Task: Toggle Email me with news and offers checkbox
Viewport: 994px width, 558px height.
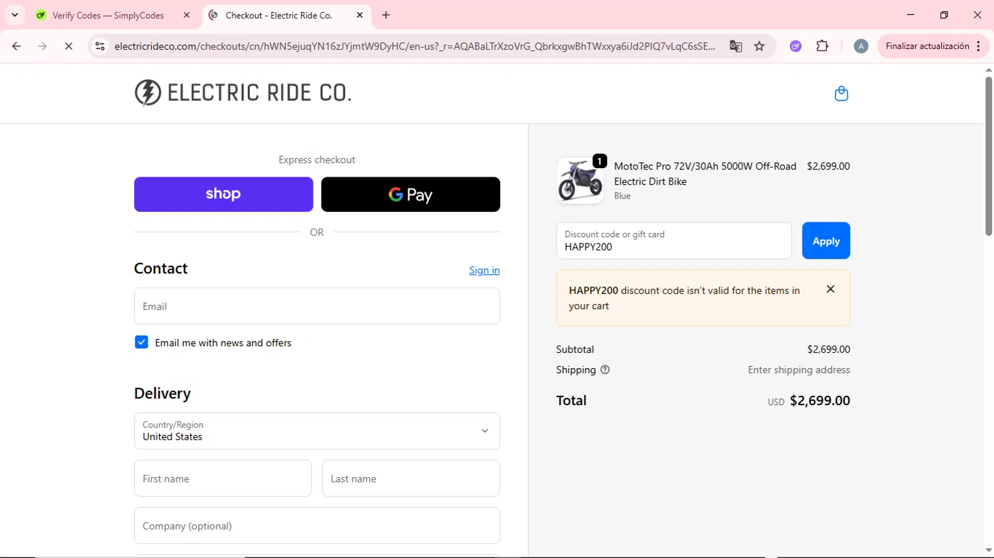Action: (141, 342)
